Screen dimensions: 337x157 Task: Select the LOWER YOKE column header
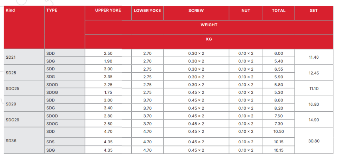[147, 11]
